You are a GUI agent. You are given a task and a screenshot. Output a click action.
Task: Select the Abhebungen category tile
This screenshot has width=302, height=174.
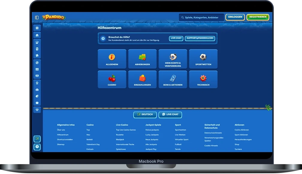point(142,59)
